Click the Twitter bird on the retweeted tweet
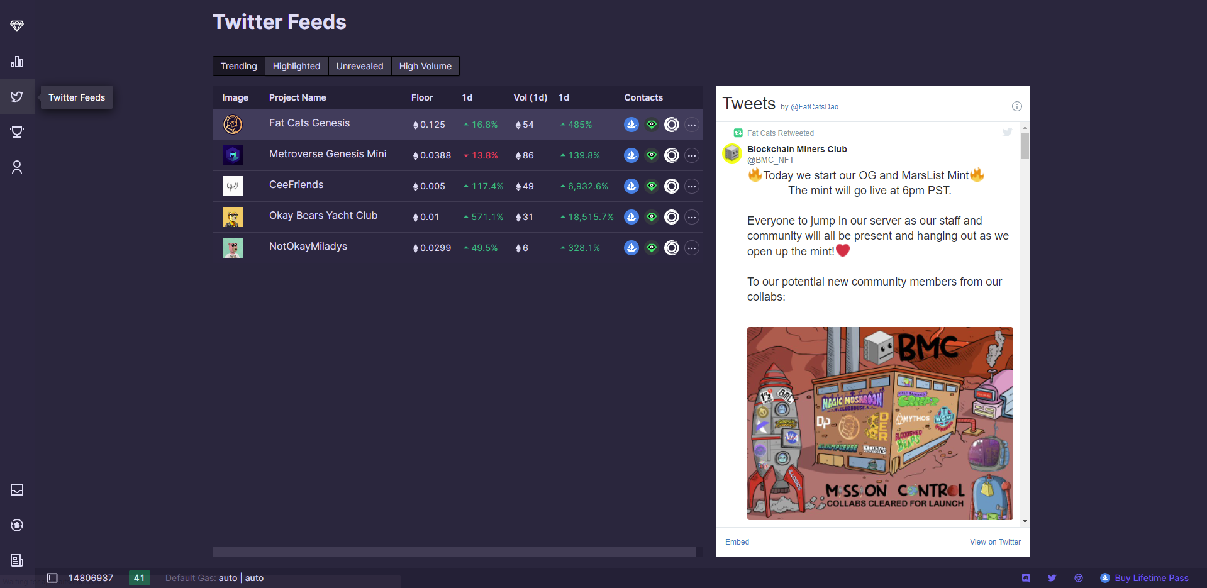Screen dimensions: 1207x588 pos(1007,132)
